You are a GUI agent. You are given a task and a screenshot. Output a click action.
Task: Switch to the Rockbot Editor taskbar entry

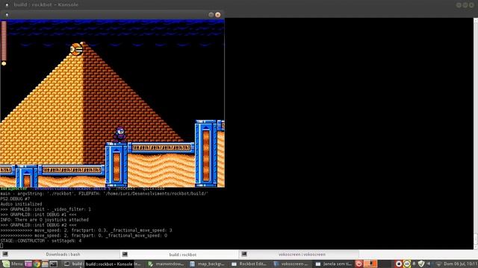coord(249,264)
